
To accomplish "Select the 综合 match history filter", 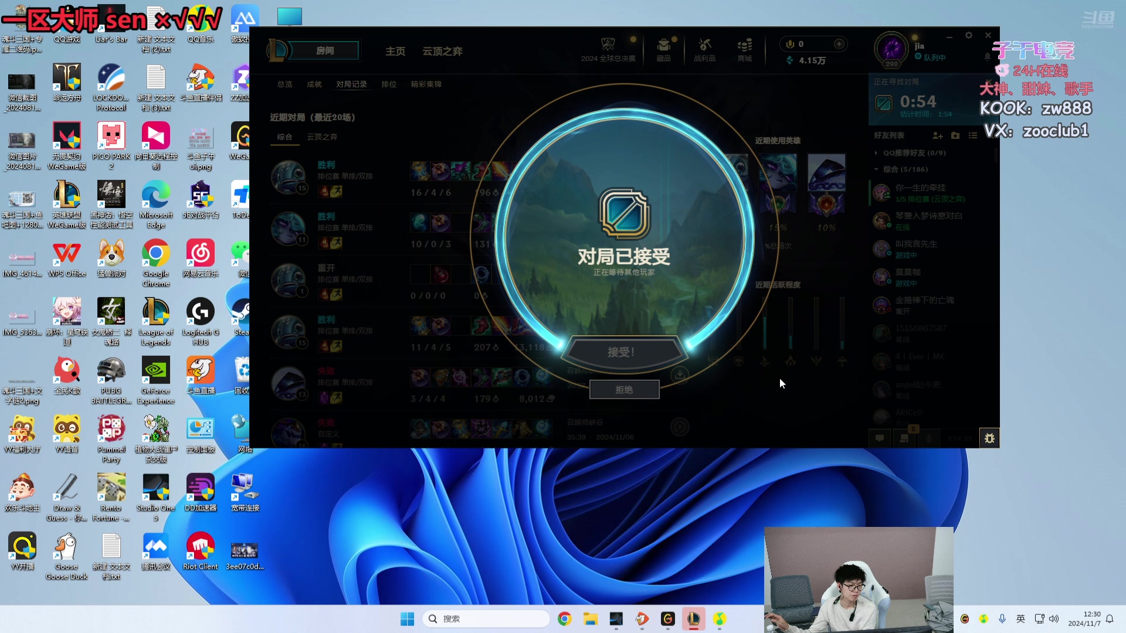I will point(284,137).
